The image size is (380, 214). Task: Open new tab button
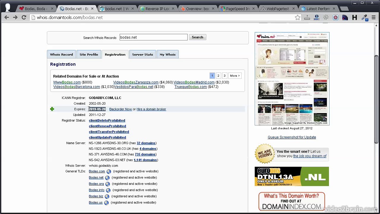(344, 9)
